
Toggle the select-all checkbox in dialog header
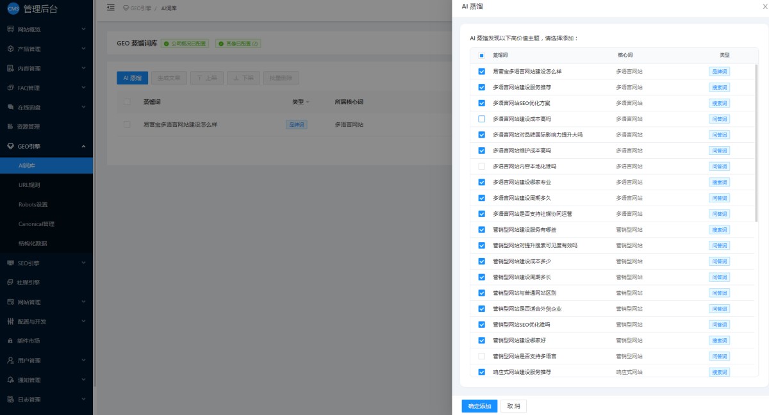tap(481, 56)
